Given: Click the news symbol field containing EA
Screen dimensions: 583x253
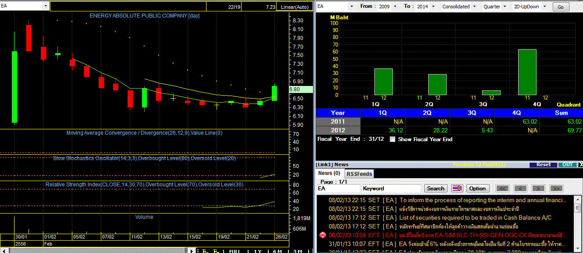Looking at the screenshot, I should pyautogui.click(x=338, y=189).
